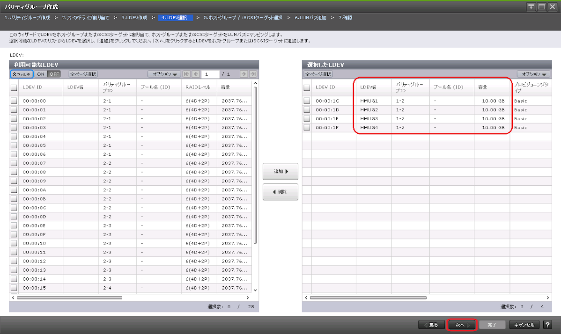
Task: Click the next page arrow icon
Action: 244,74
